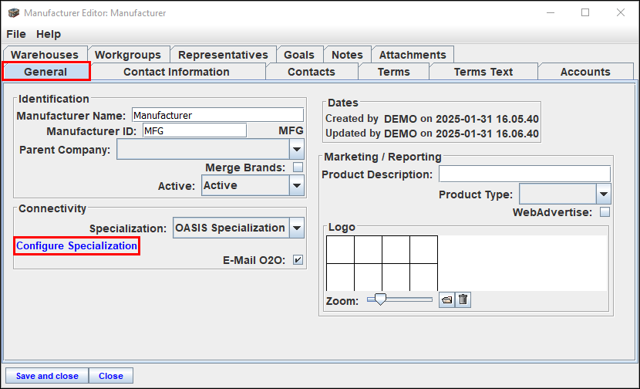The image size is (640, 389).
Task: Toggle the Merge Brands checkbox
Action: [x=298, y=167]
